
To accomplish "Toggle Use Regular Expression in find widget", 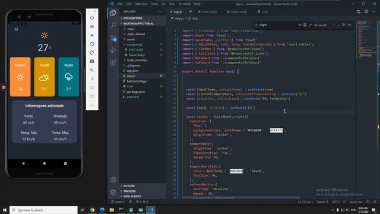I will (310, 25).
